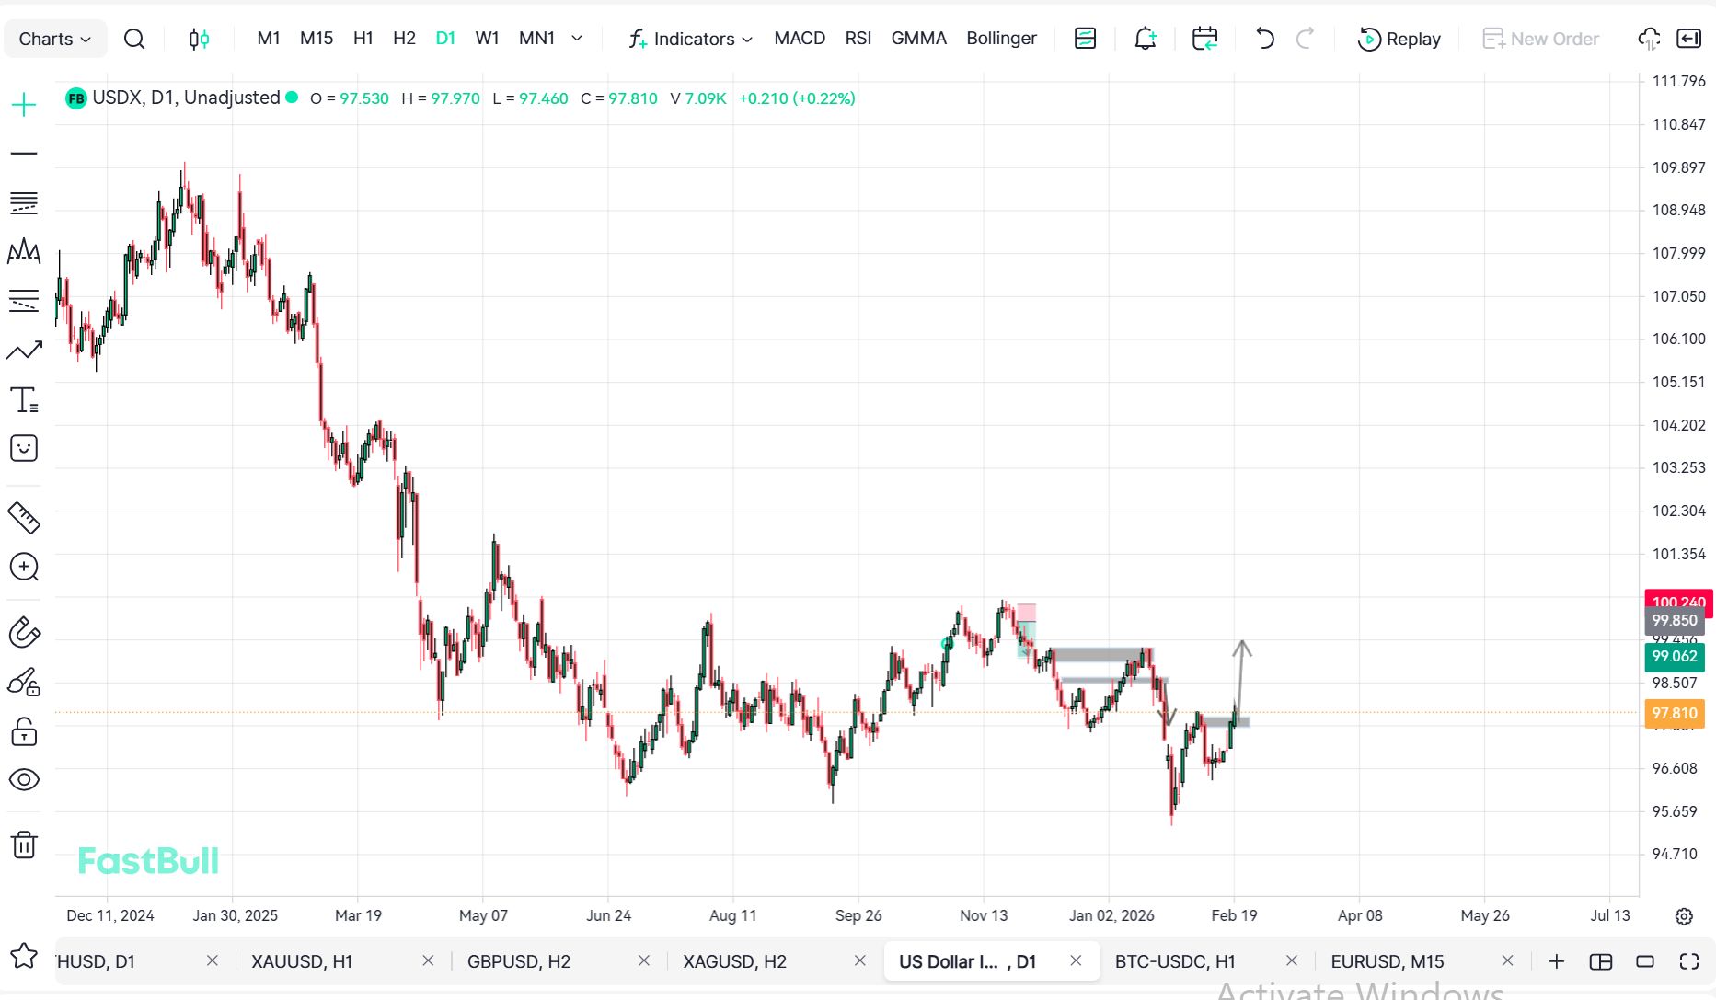Open the chart search magnifier
Screen dimensions: 1716x1000
134,39
